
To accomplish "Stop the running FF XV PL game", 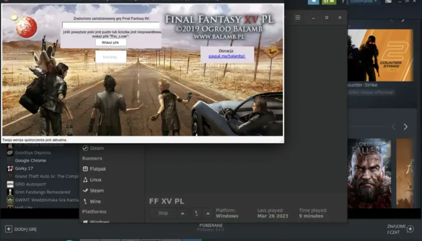I will point(163,213).
